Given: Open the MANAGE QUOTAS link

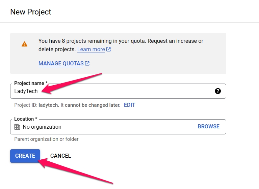Looking at the screenshot, I should pos(61,63).
